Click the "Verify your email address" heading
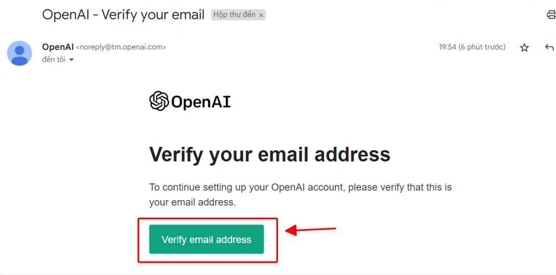This screenshot has width=556, height=275. click(270, 155)
